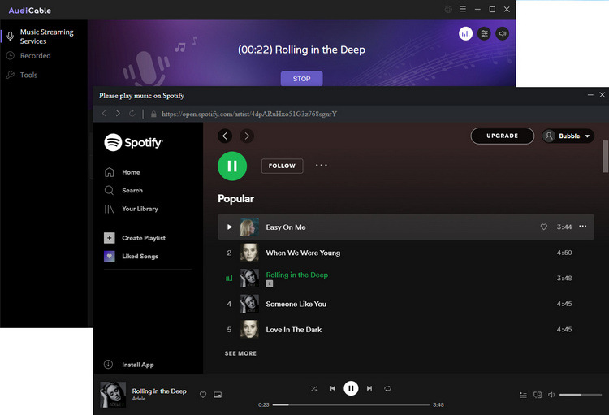Click the playing equalizer indicator beside Rolling in the Deep
The image size is (609, 415).
(x=229, y=278)
